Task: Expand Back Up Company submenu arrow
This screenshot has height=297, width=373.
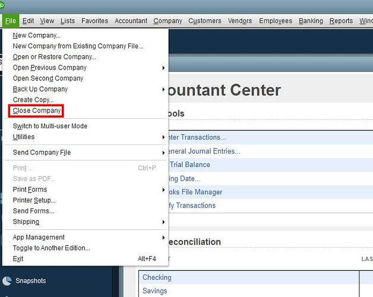Action: pyautogui.click(x=163, y=89)
